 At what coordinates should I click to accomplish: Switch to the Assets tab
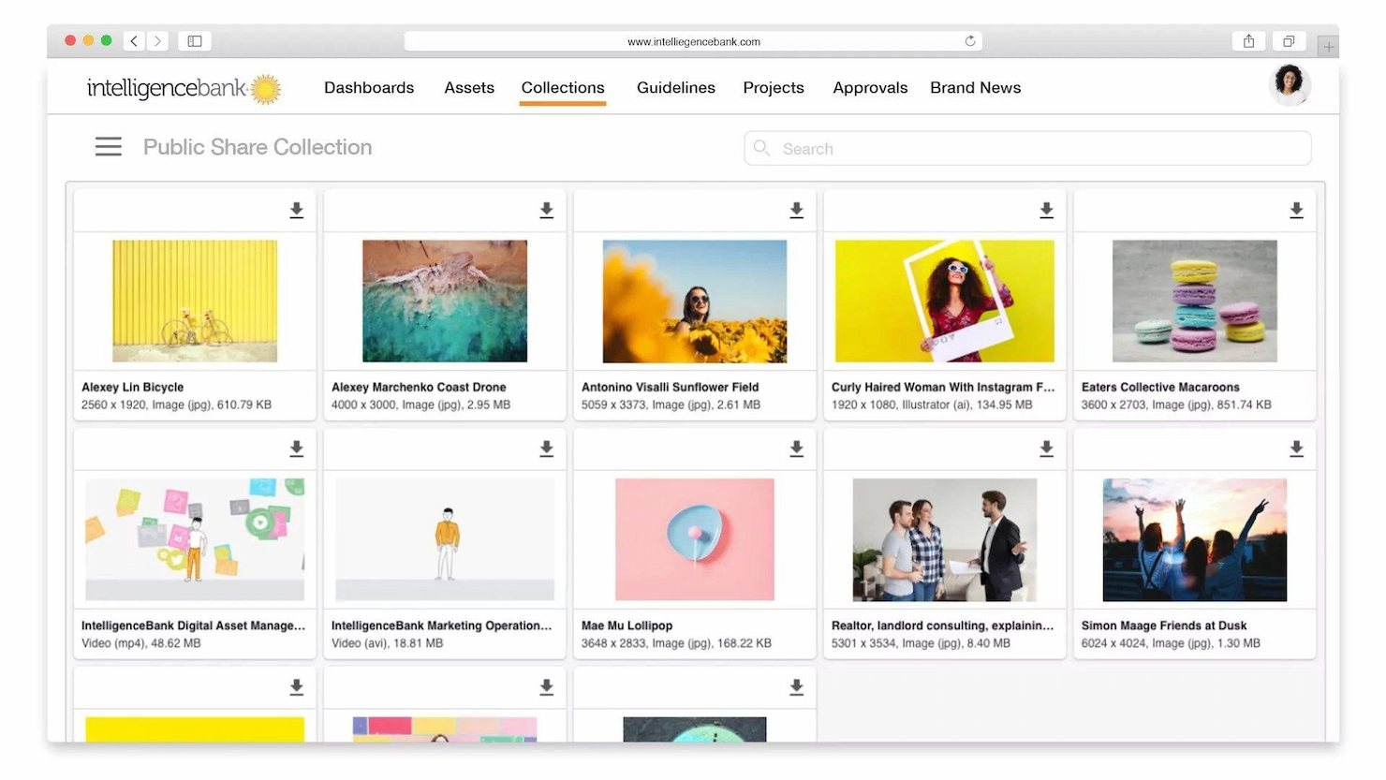[469, 88]
